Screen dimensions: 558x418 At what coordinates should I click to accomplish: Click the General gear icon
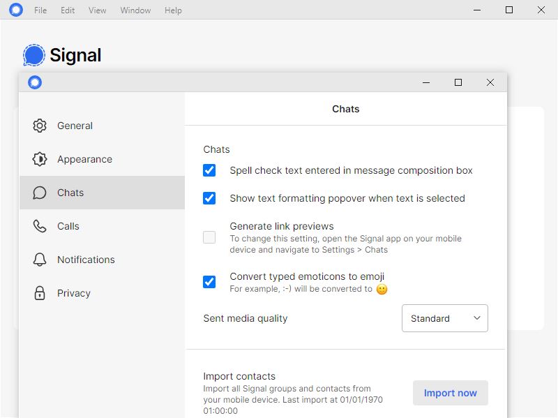(x=40, y=126)
